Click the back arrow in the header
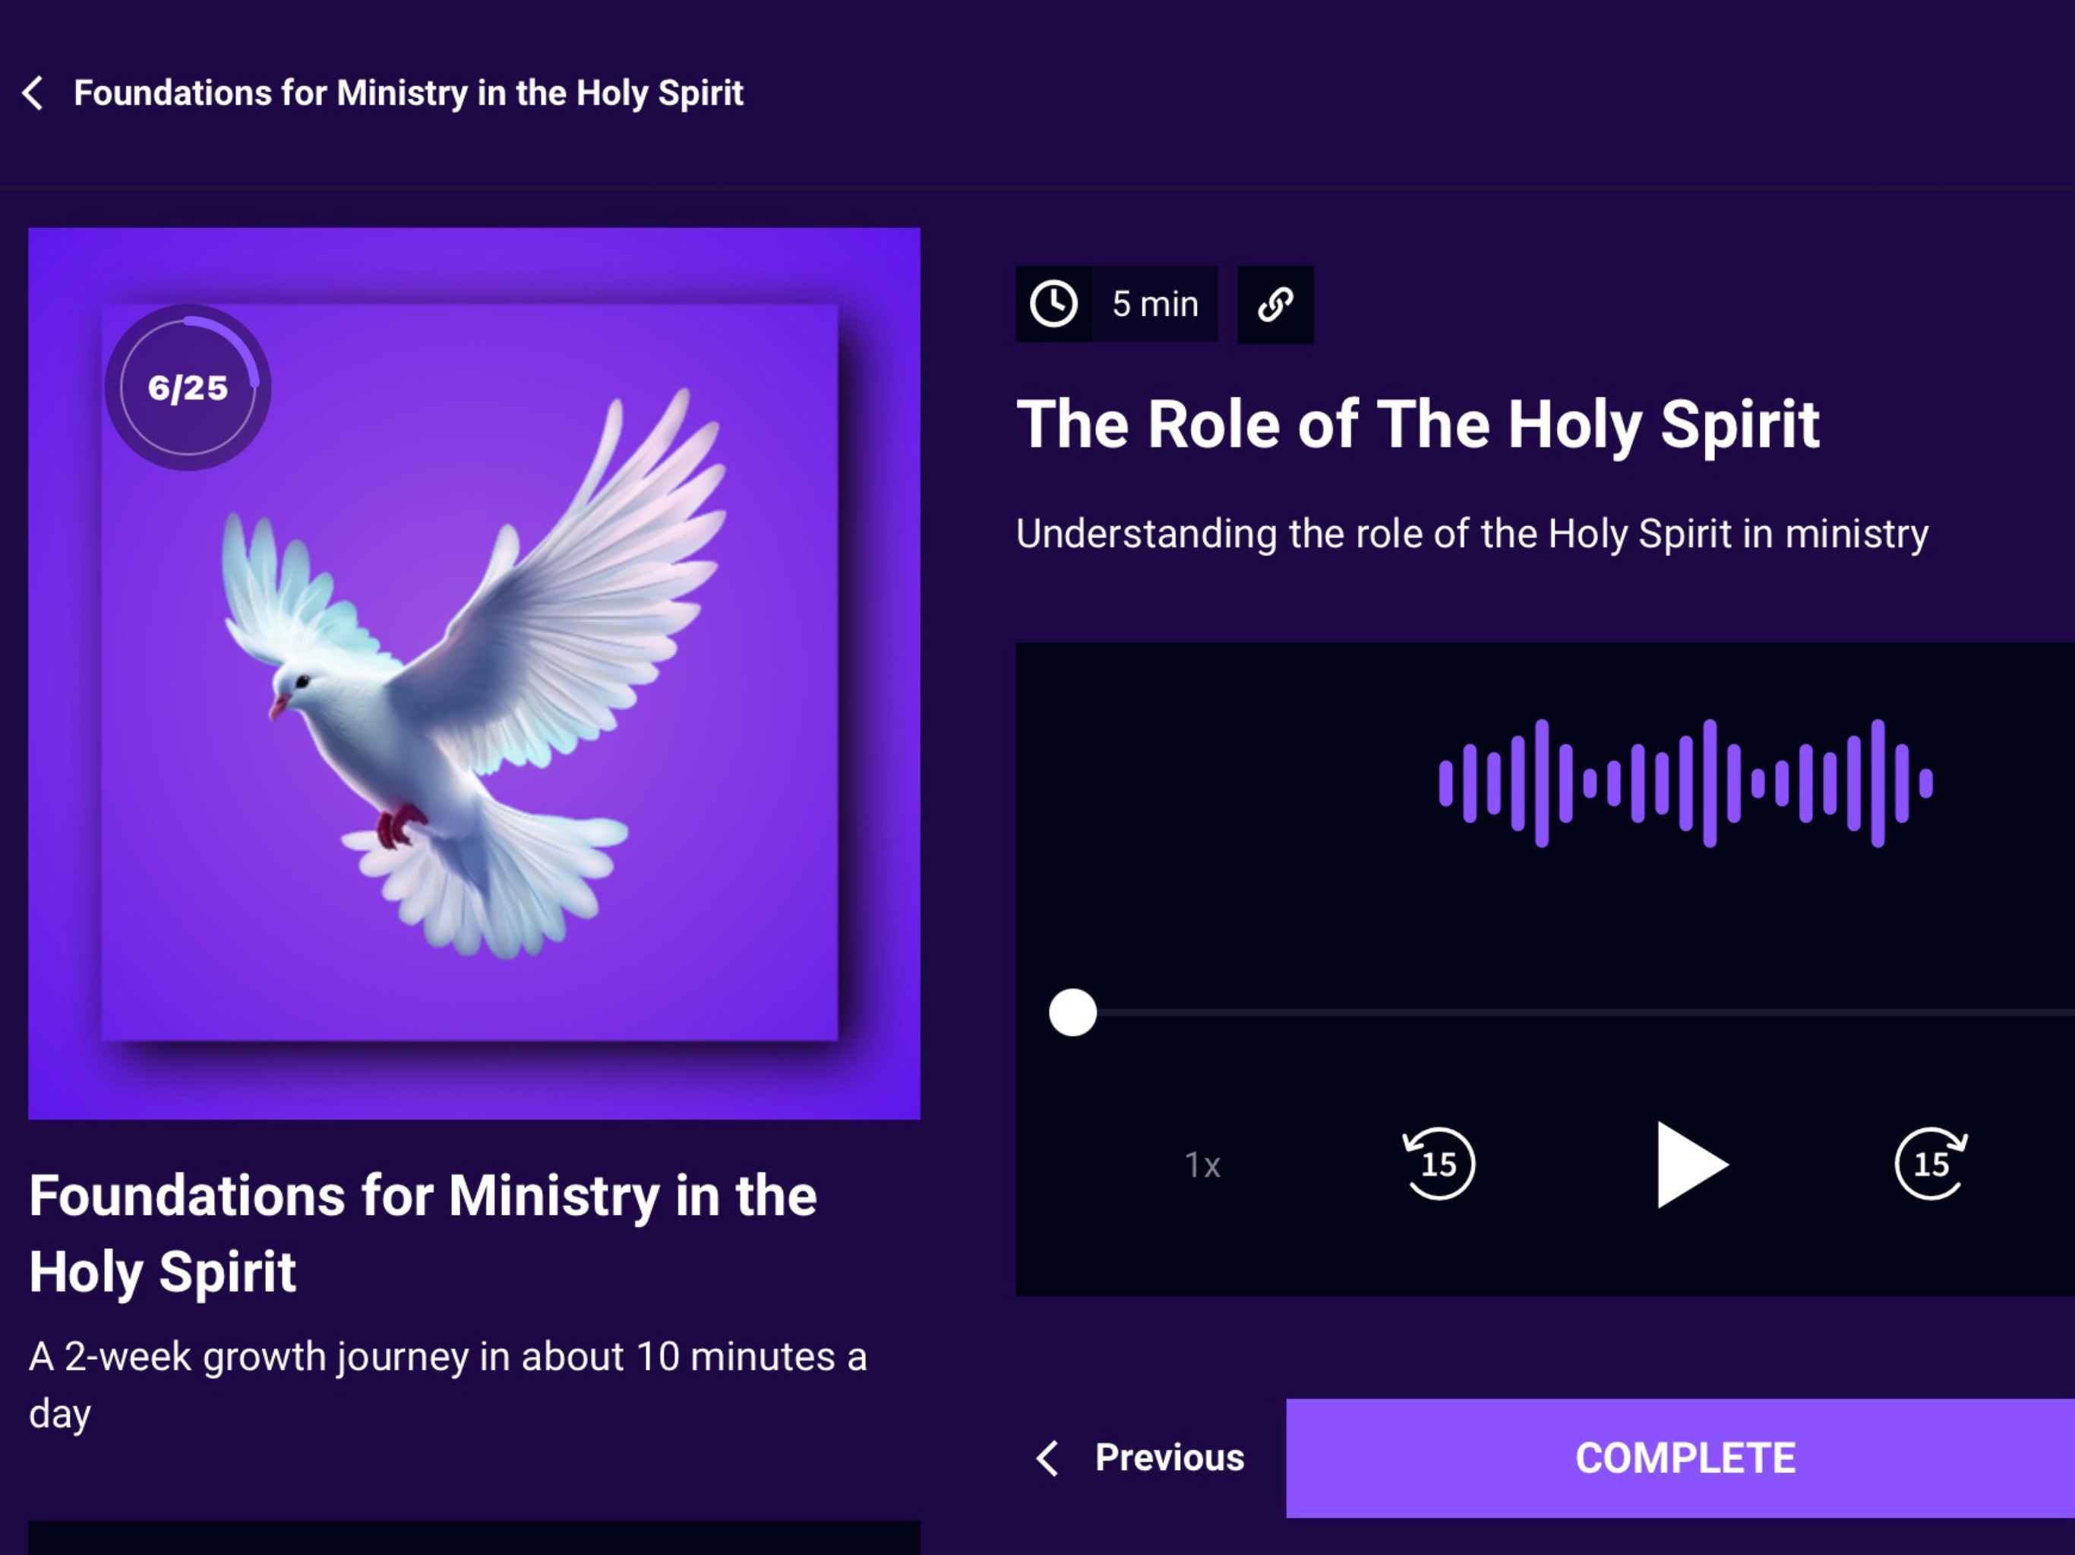This screenshot has height=1555, width=2075. 33,93
